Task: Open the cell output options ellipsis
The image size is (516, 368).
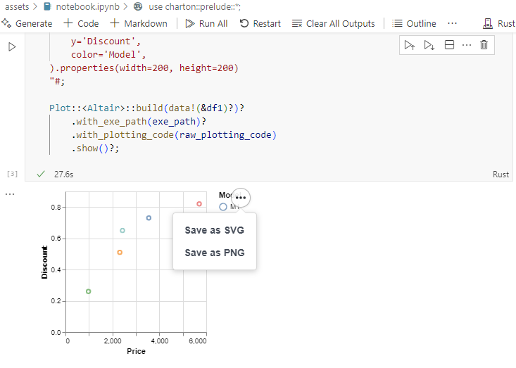Action: (x=10, y=194)
